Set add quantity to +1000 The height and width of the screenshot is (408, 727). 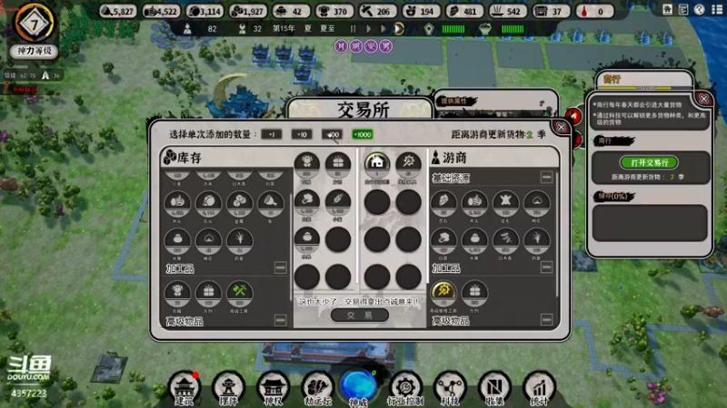[x=362, y=134]
